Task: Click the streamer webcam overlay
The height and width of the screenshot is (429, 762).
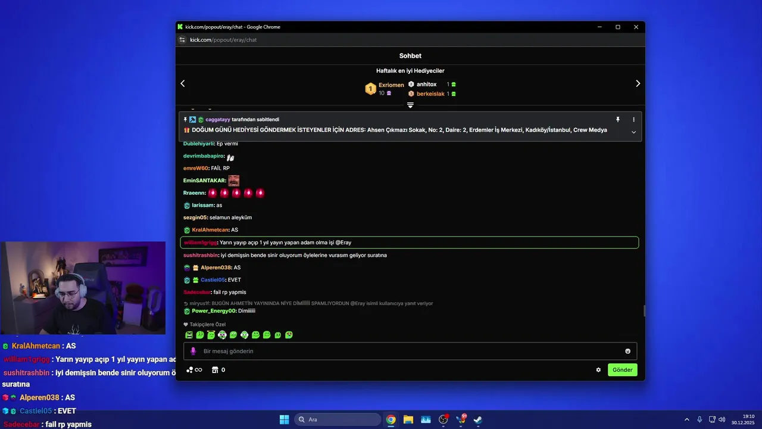Action: 83,288
